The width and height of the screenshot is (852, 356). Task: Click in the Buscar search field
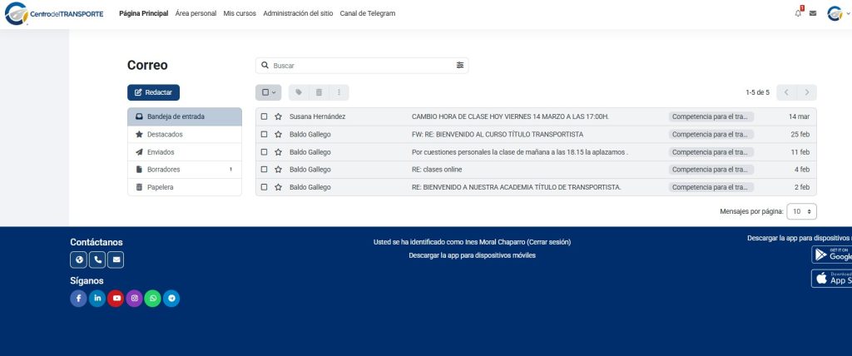[362, 65]
